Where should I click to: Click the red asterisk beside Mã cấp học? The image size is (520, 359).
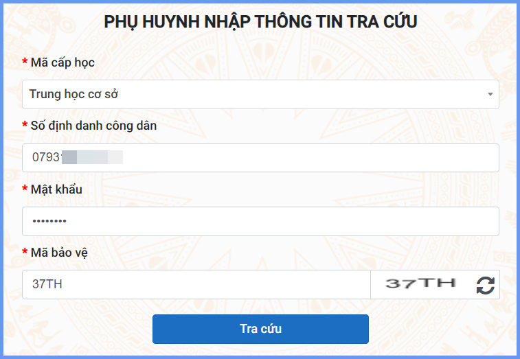25,63
